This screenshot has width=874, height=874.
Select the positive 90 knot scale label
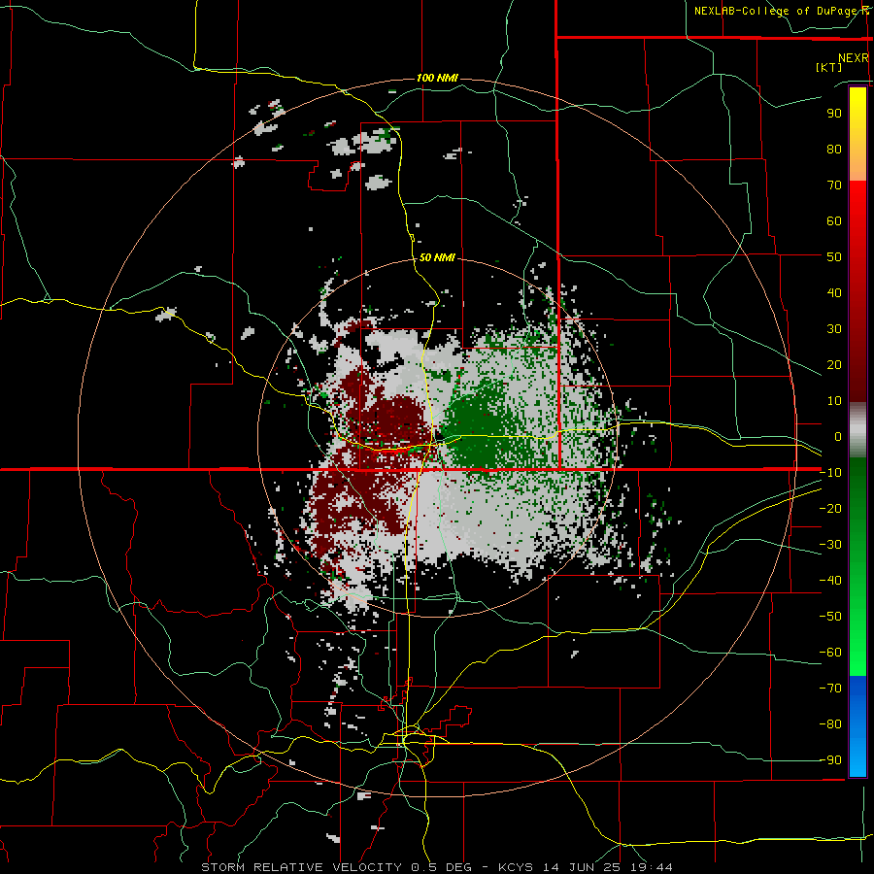point(834,114)
